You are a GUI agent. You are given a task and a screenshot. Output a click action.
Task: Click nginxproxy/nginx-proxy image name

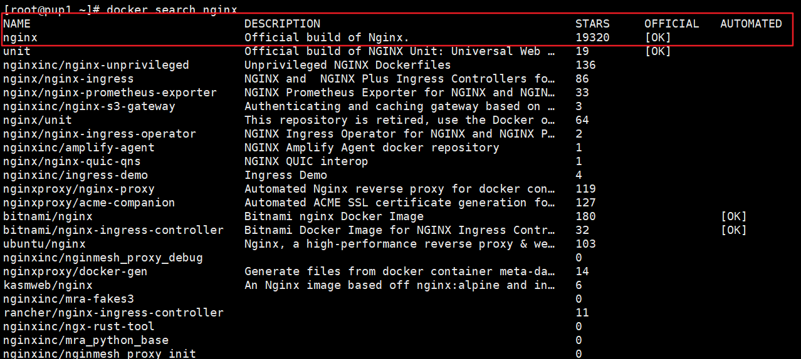click(x=79, y=189)
